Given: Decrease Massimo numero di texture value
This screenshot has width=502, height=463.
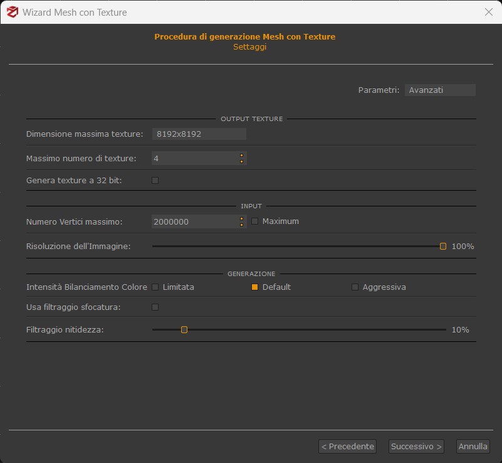Looking at the screenshot, I should click(x=242, y=161).
